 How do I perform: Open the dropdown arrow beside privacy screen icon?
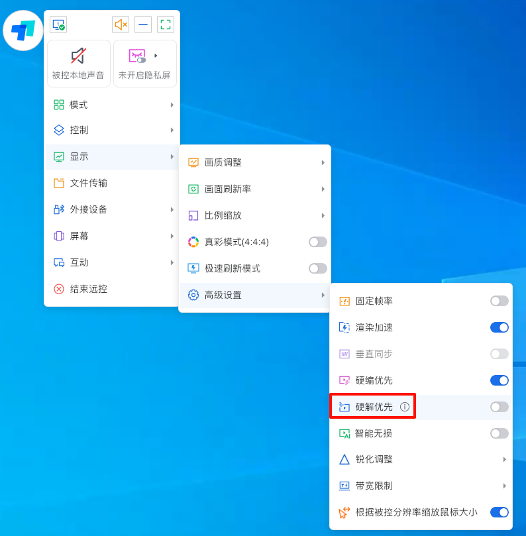click(156, 56)
